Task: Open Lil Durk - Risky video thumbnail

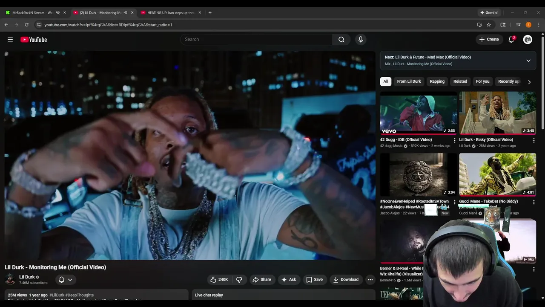Action: [x=497, y=113]
